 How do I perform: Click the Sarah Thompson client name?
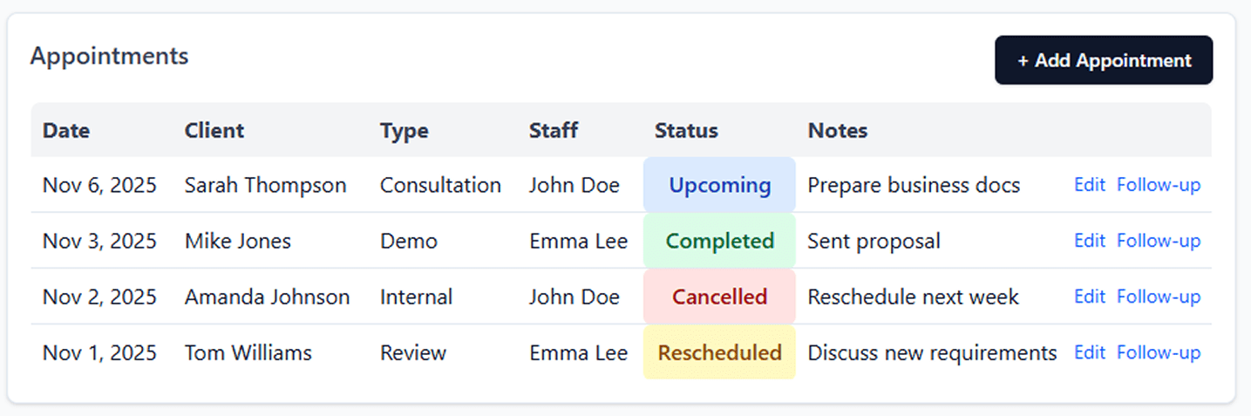coord(265,185)
